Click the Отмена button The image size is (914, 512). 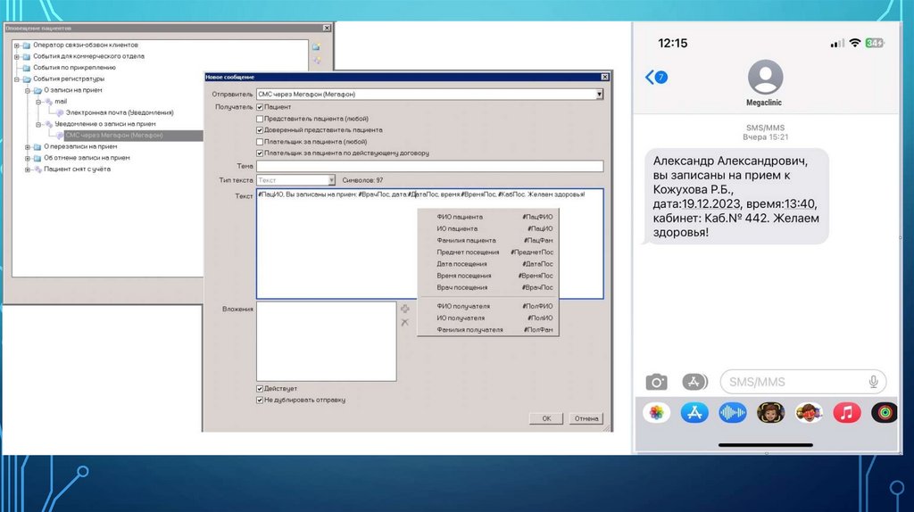point(586,418)
